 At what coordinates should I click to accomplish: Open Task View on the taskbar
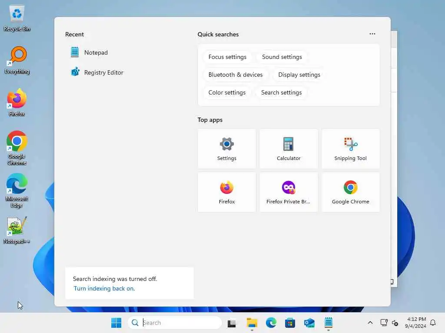click(x=232, y=323)
